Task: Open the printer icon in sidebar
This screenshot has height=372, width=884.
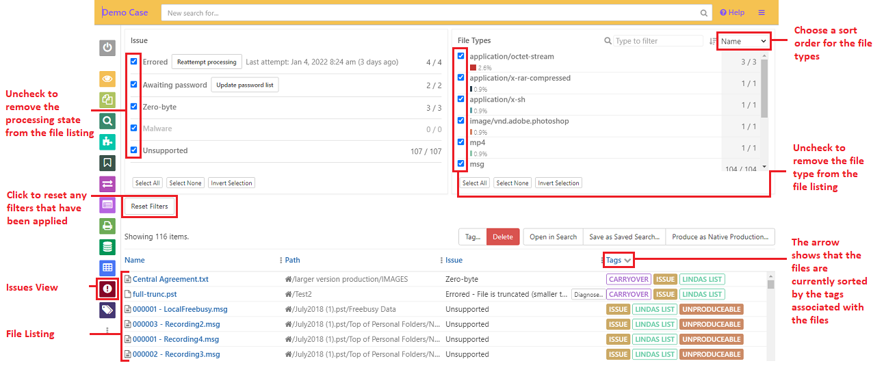Action: 107,226
